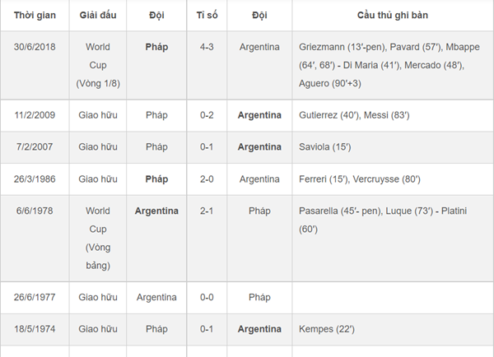The height and width of the screenshot is (357, 494).
Task: Select the World Cup (Vòng bảng) cell
Action: 97,238
